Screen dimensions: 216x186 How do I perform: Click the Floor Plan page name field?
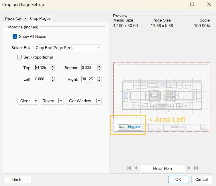[x=162, y=168]
